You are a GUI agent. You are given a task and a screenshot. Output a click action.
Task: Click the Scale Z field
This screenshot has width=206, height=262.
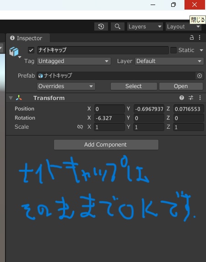coord(189,127)
